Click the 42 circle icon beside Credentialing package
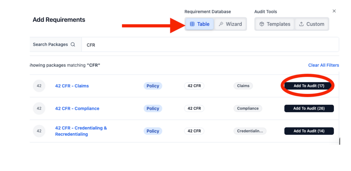This screenshot has width=351, height=171. coord(39,131)
